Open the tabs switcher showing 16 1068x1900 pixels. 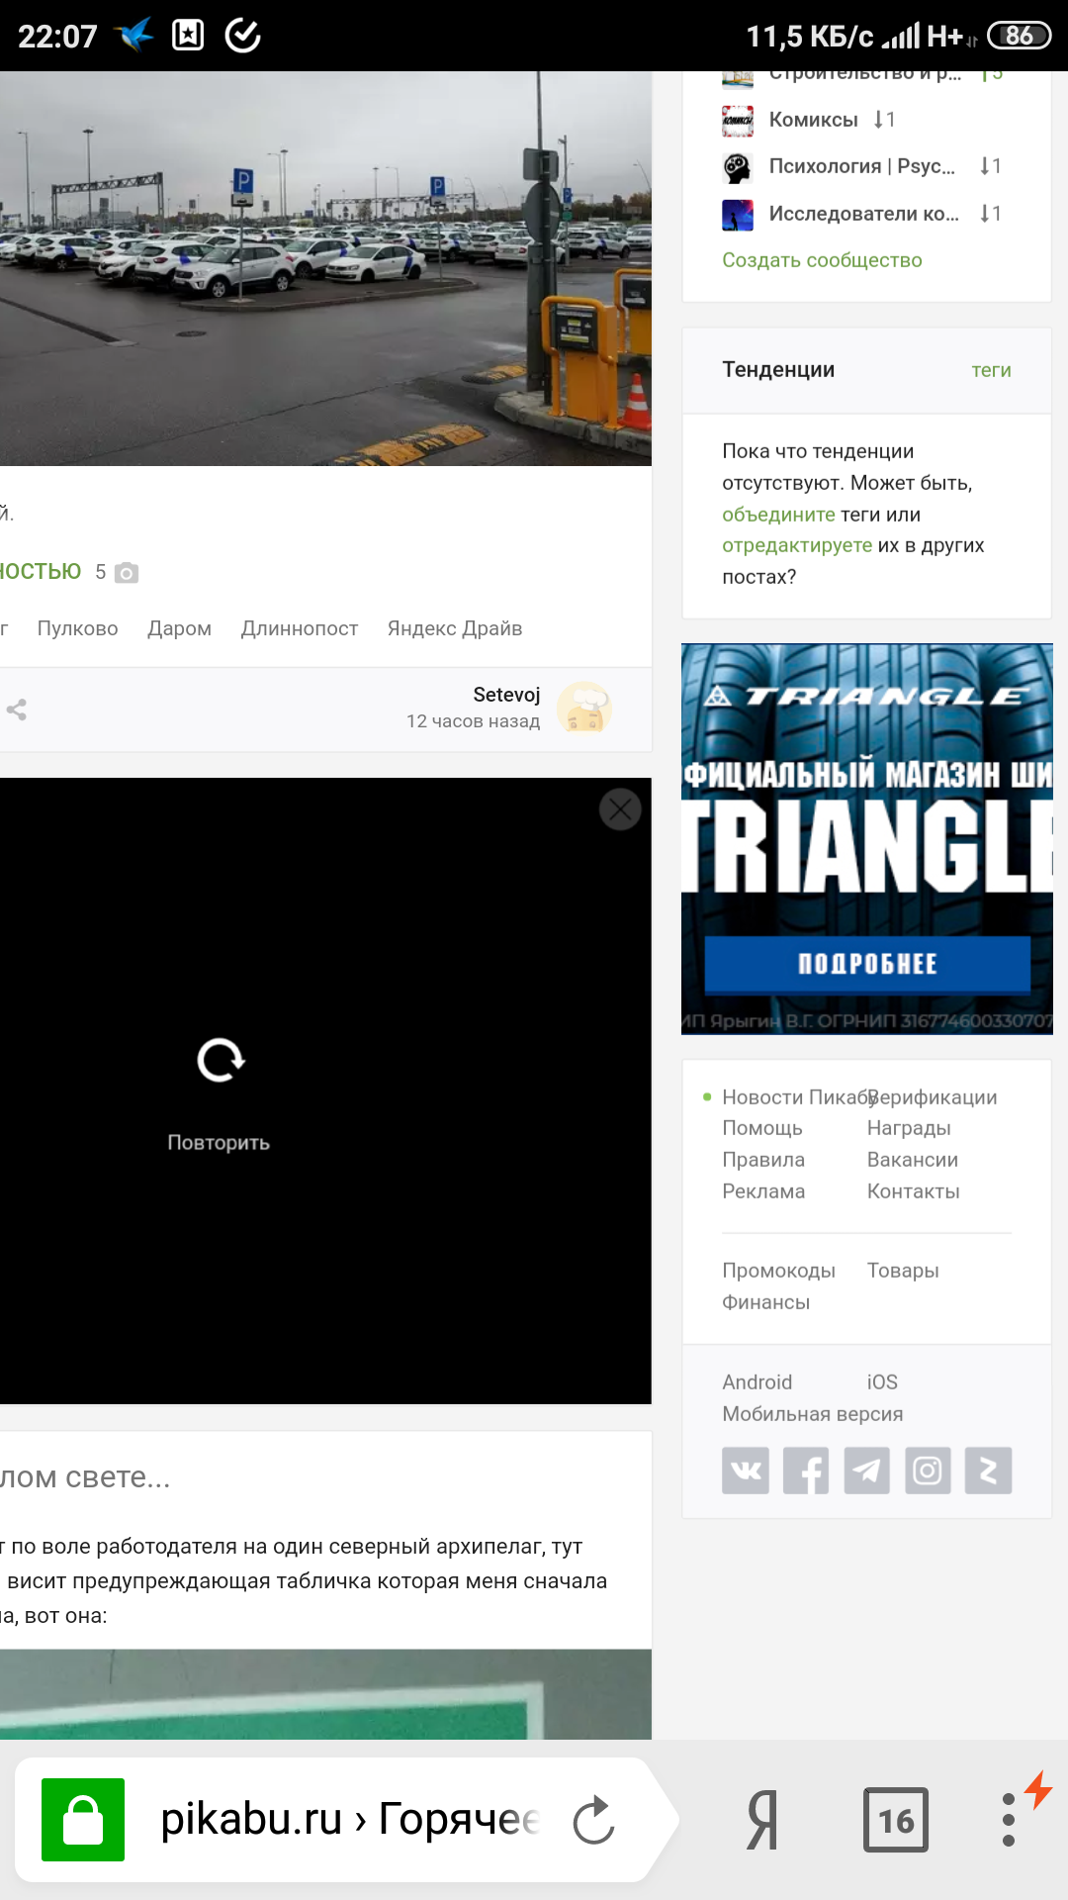tap(896, 1820)
